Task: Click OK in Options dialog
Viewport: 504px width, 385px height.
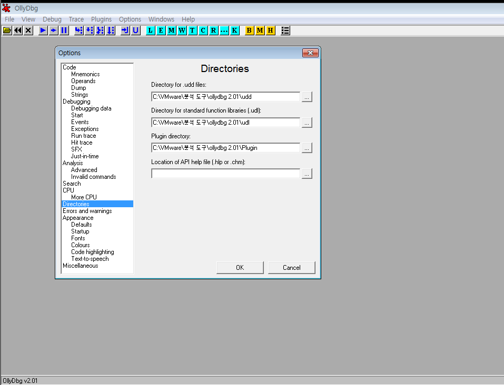Action: 240,268
